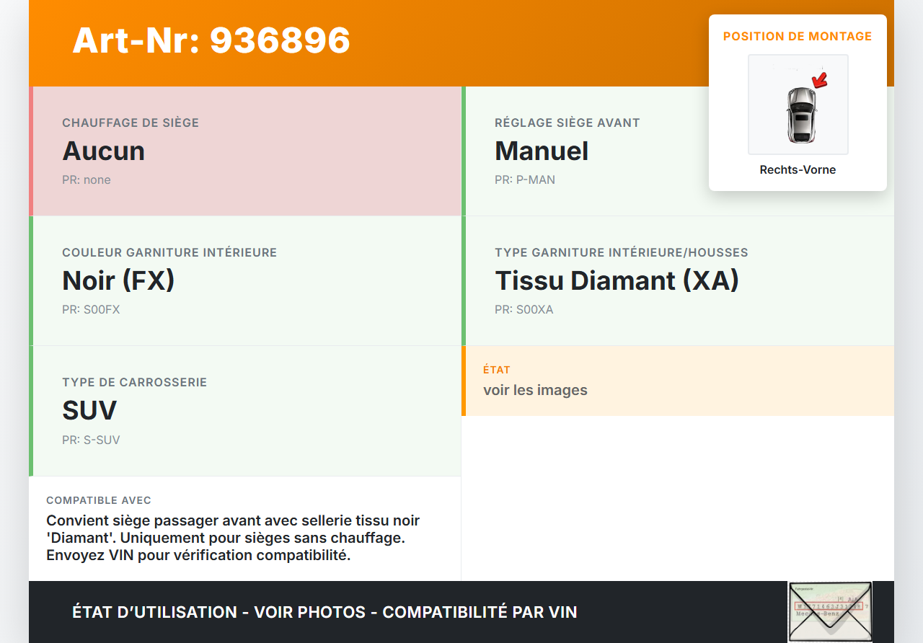Click the 'PR: none' code

pos(87,180)
